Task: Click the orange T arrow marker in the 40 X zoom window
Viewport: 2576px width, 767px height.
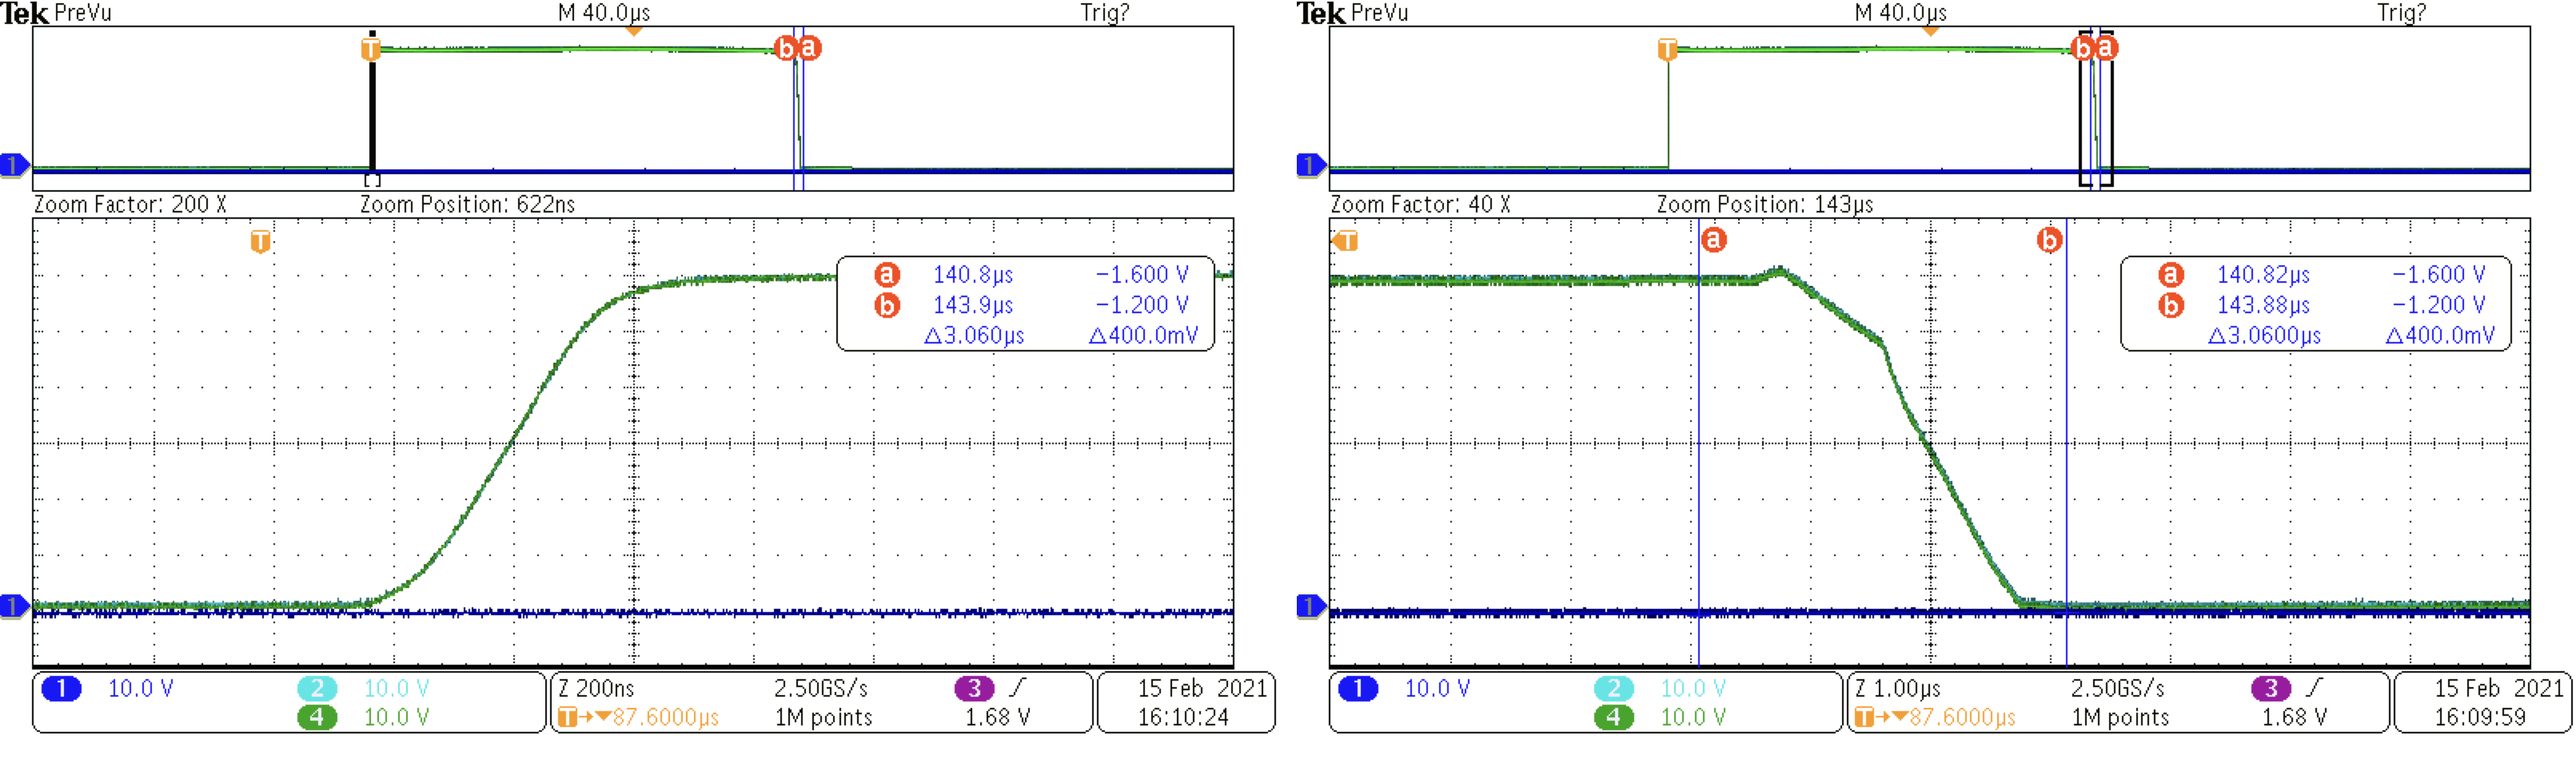Action: (1345, 241)
